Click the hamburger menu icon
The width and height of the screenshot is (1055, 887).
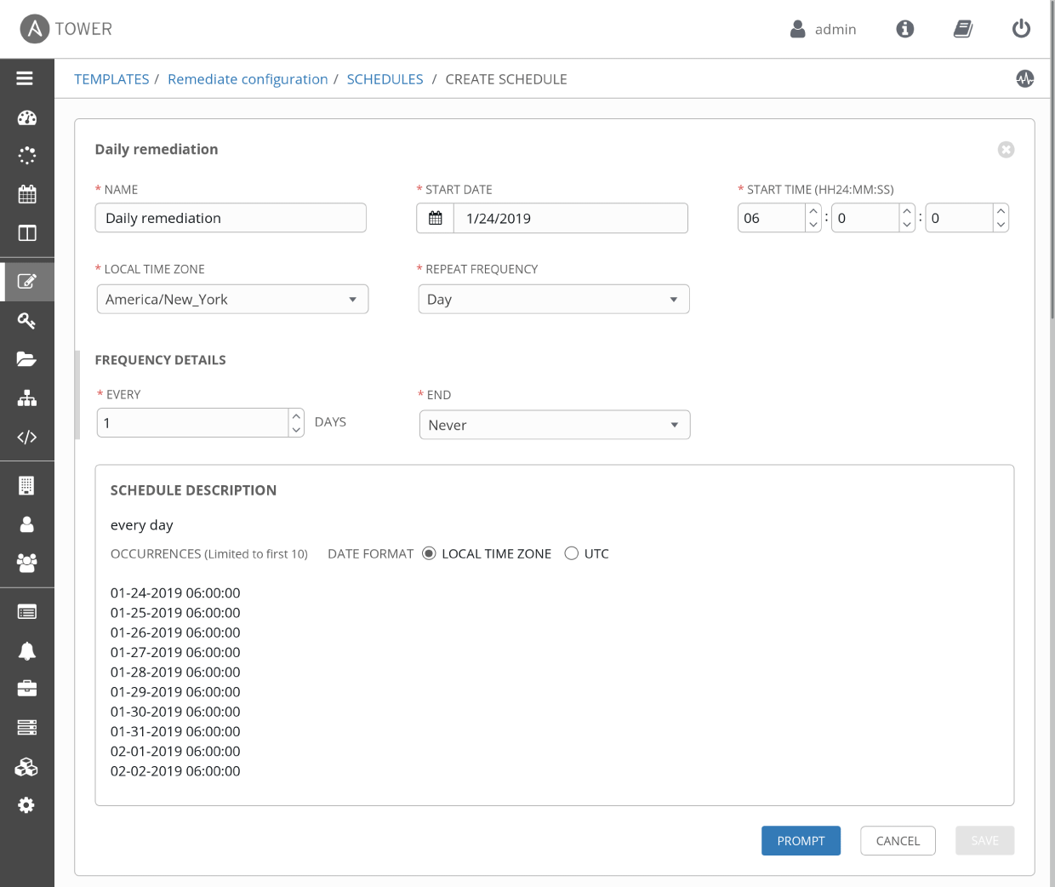click(x=25, y=78)
